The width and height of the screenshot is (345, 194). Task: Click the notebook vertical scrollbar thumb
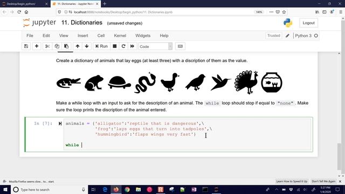pyautogui.click(x=339, y=156)
